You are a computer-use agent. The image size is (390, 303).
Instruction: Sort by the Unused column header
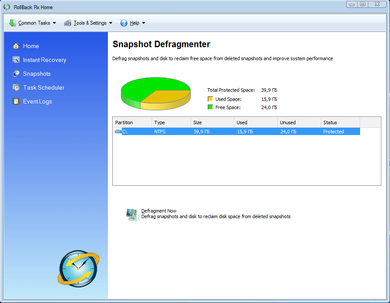coord(299,122)
